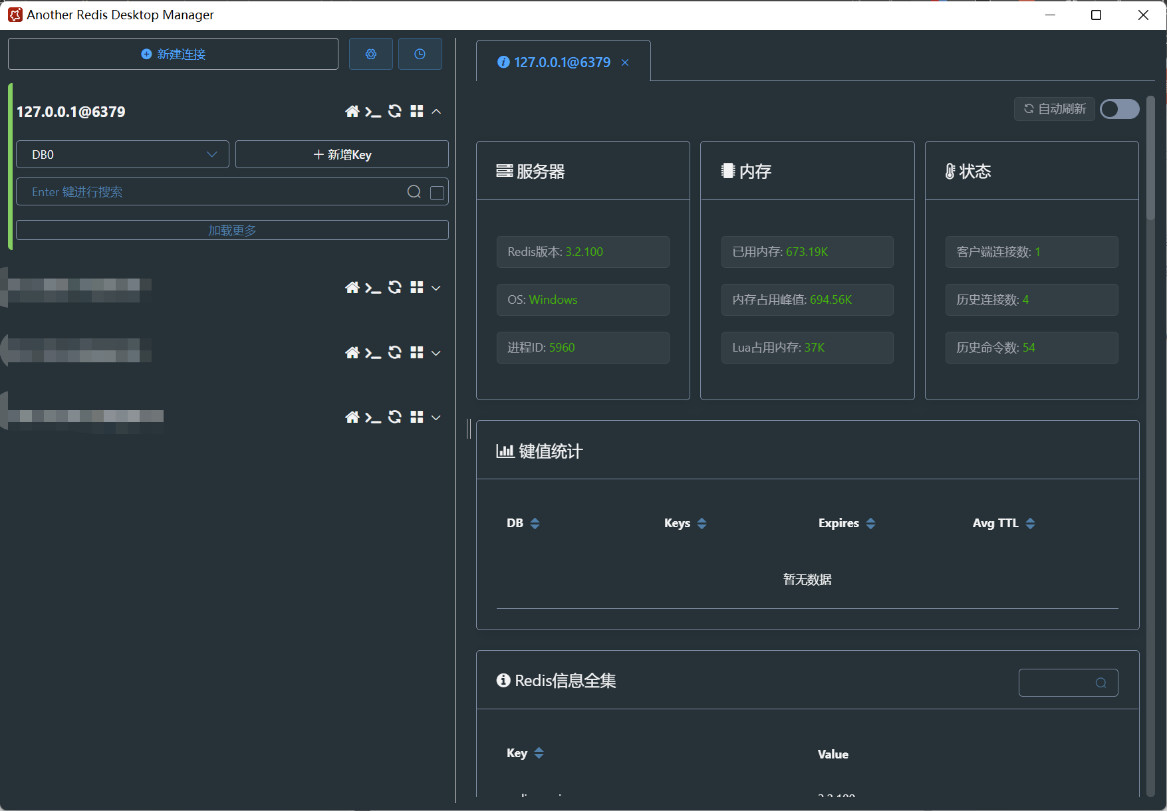The image size is (1167, 811).
Task: Refresh the fourth connection
Action: click(x=395, y=417)
